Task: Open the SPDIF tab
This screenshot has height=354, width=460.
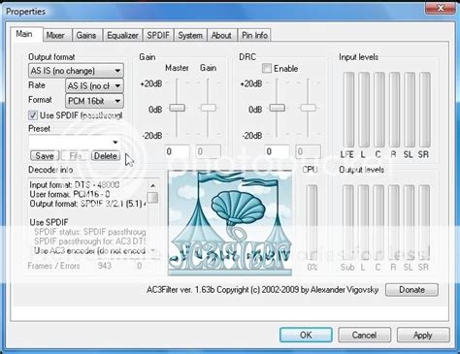Action: 158,35
